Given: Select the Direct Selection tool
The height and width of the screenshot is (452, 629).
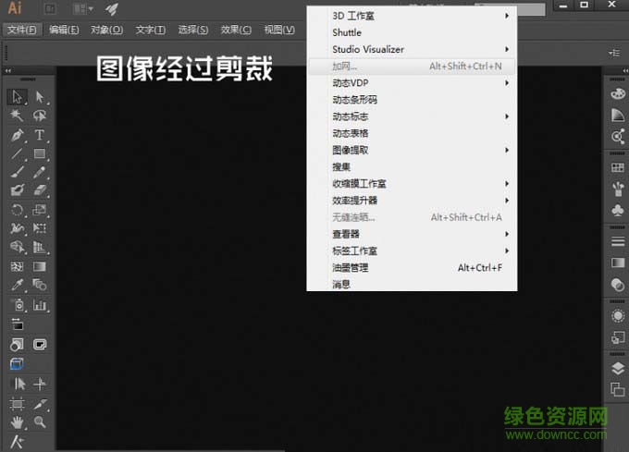Looking at the screenshot, I should click(39, 96).
